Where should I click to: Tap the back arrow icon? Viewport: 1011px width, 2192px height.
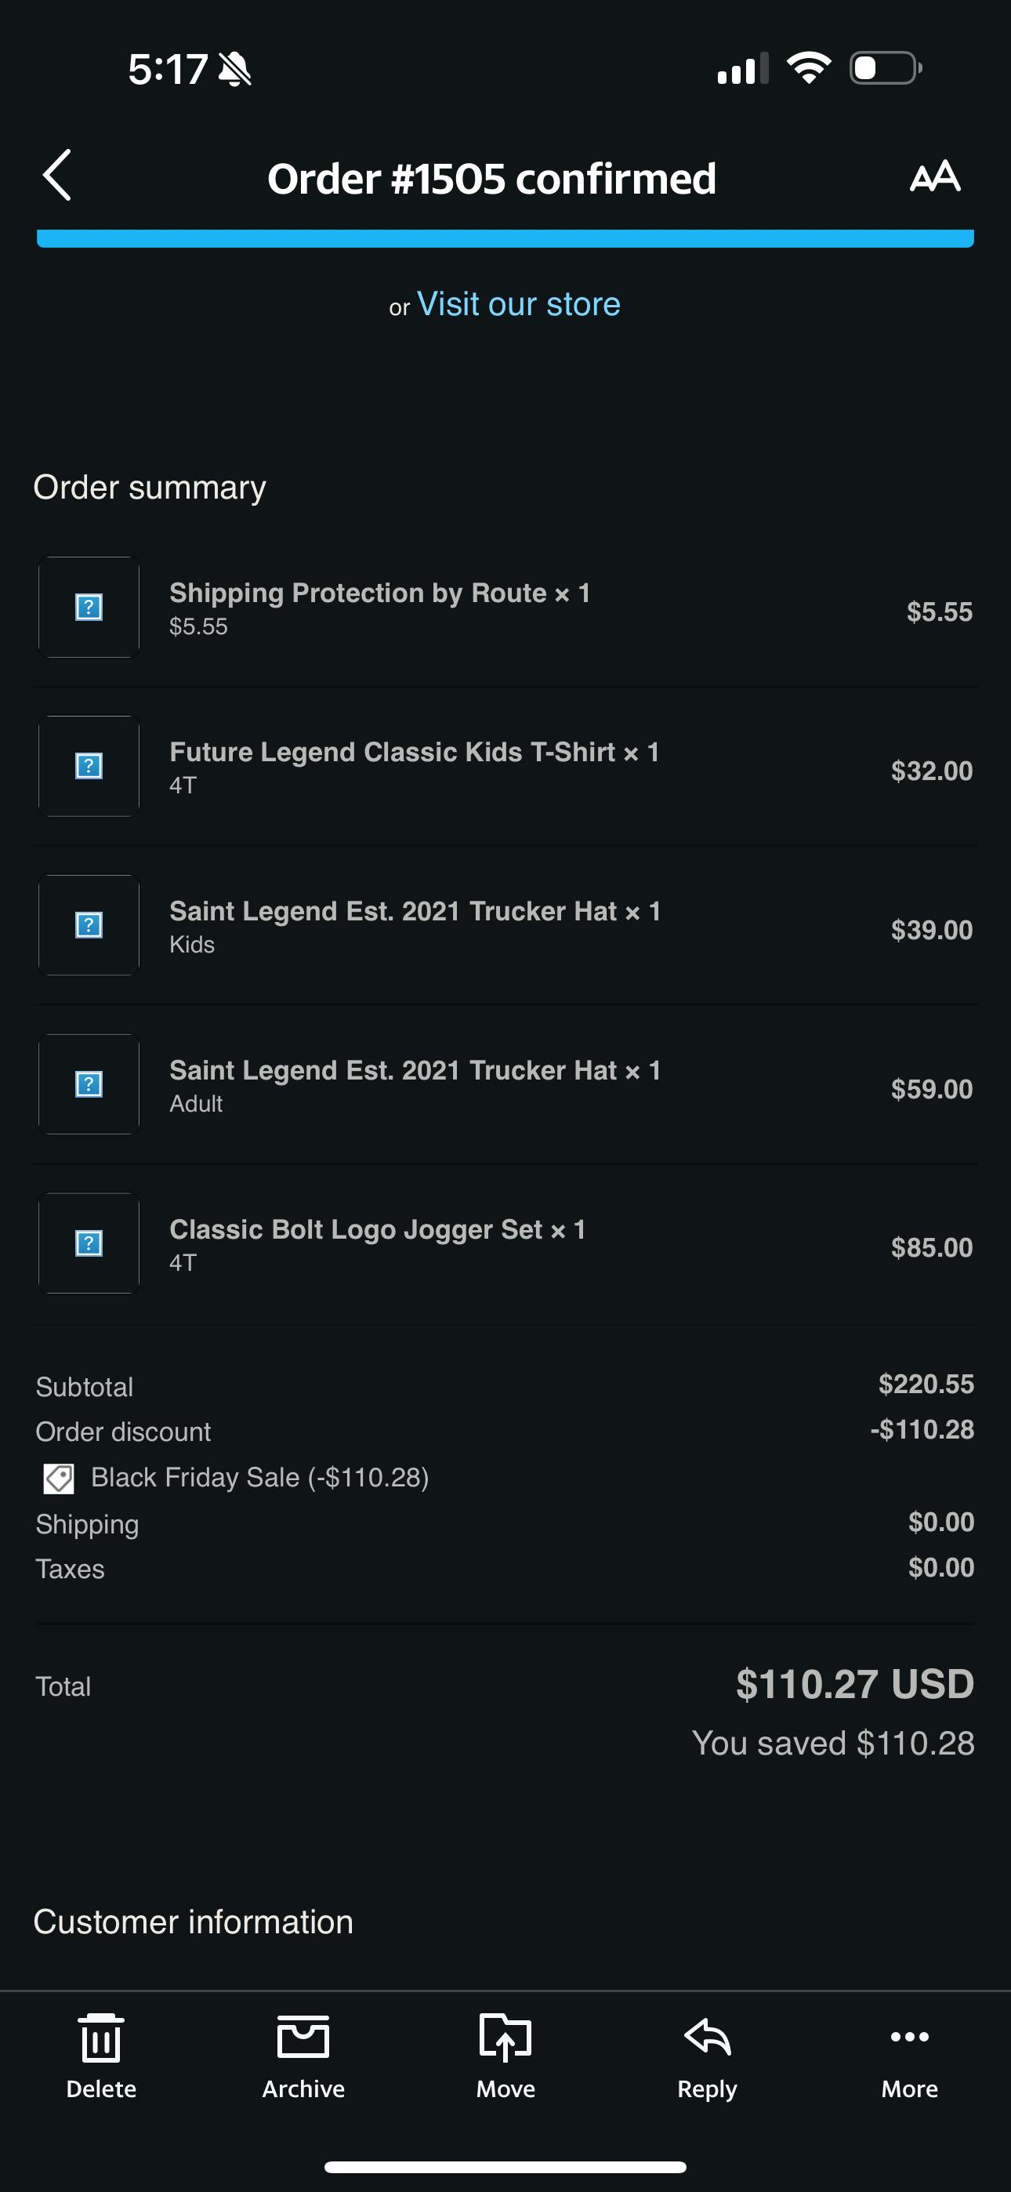[57, 176]
